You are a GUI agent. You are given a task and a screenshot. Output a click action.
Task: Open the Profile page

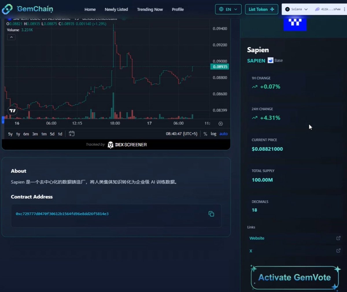[178, 10]
